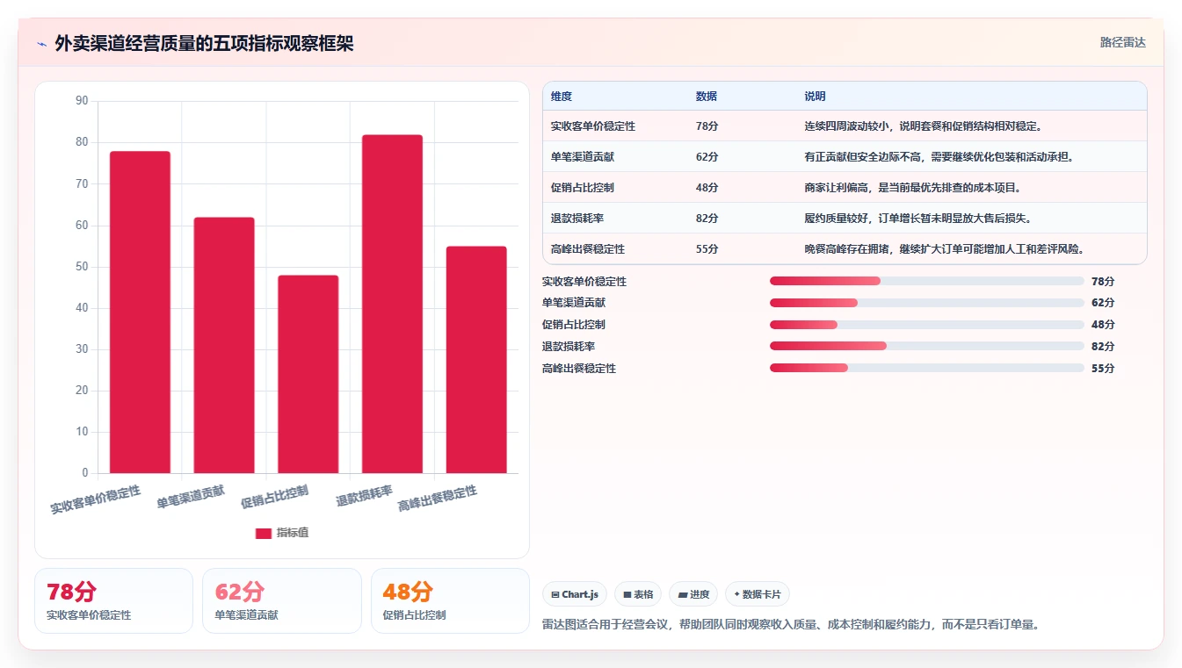Select table cell 高峰出餐稳定性
Viewport: 1182px width, 668px height.
click(x=588, y=249)
